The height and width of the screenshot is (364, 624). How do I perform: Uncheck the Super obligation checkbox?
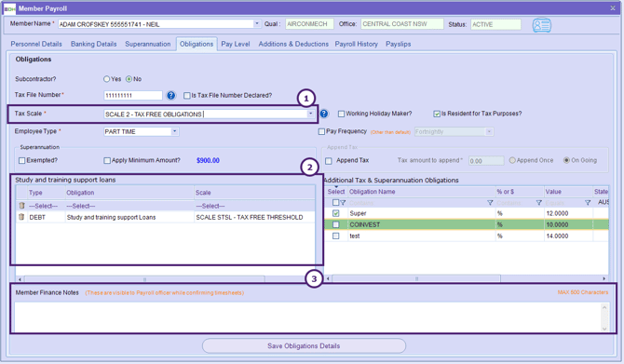click(336, 213)
